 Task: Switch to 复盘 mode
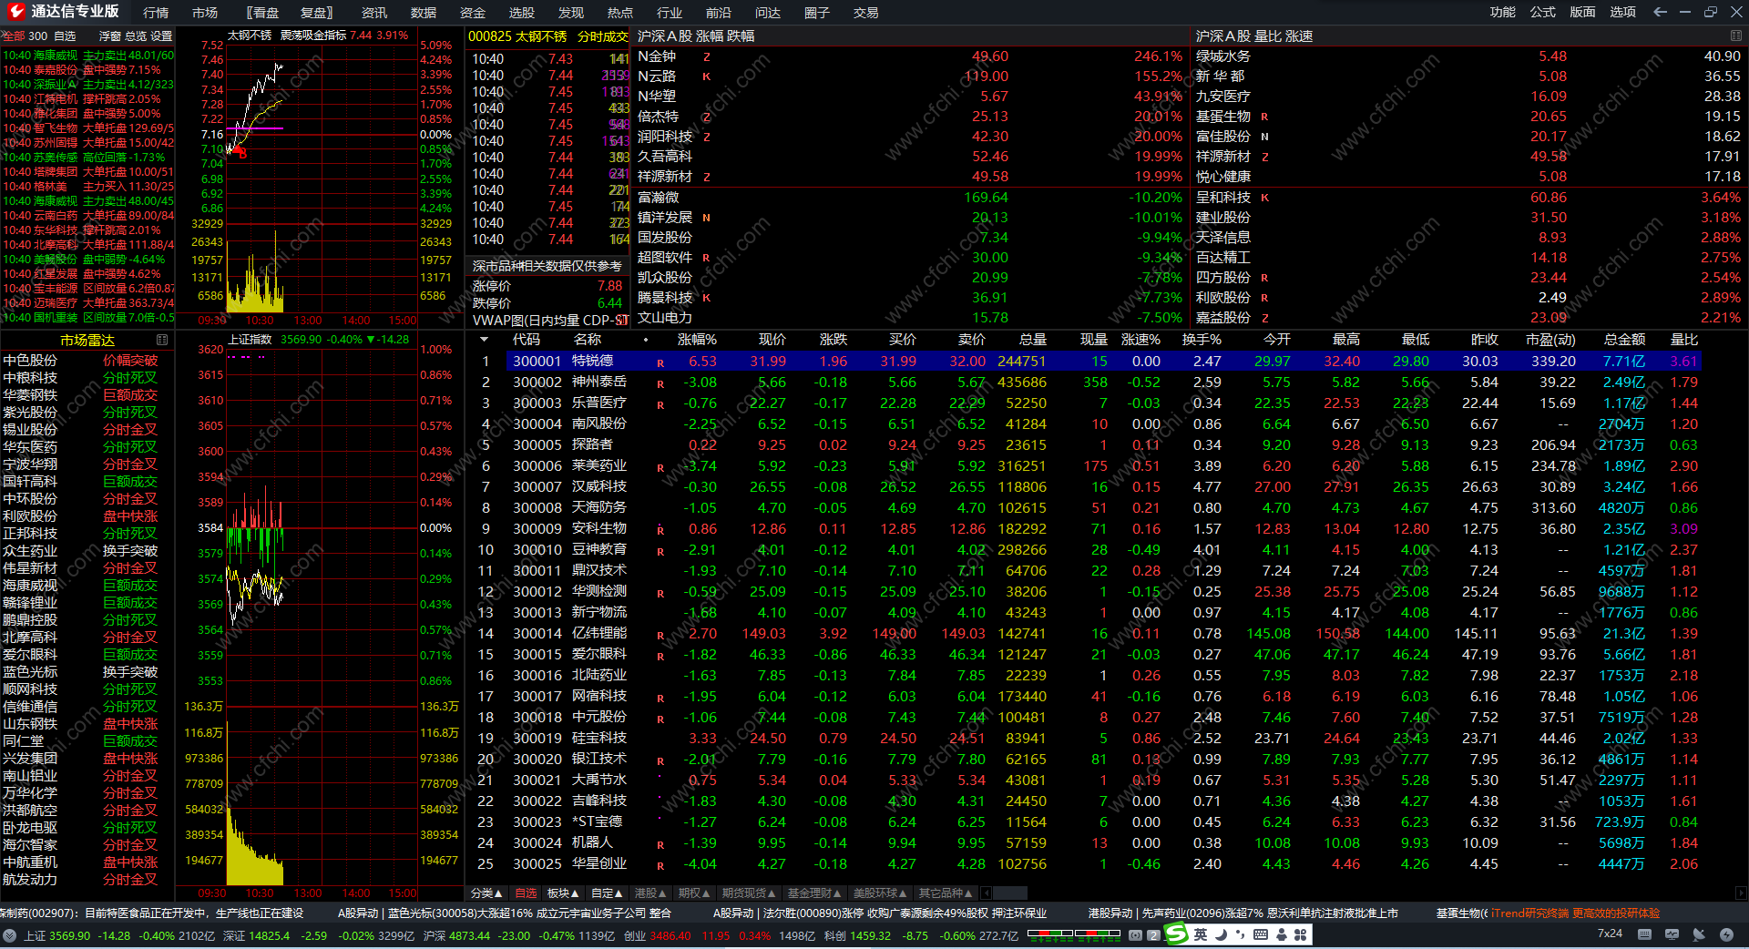click(316, 13)
